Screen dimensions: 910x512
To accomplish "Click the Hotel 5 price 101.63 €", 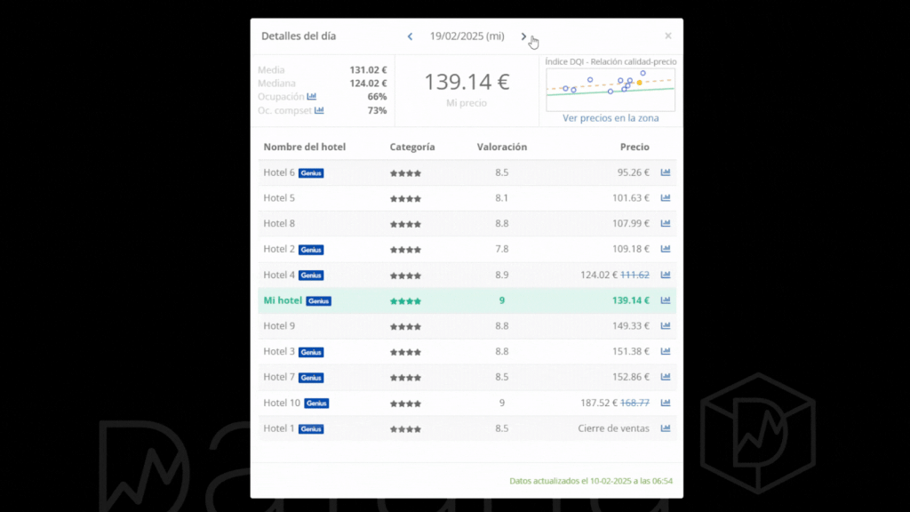I will point(631,198).
